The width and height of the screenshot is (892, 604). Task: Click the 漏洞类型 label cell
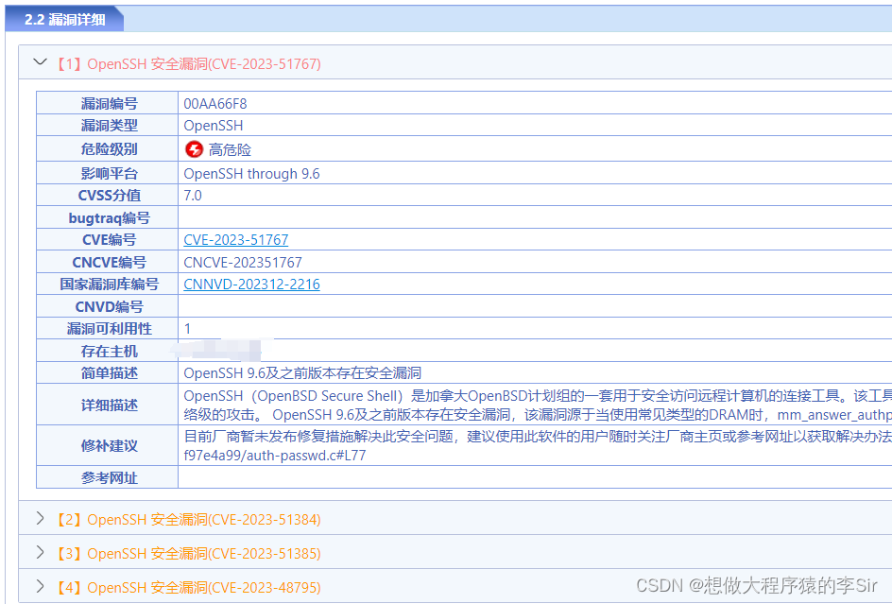[108, 125]
